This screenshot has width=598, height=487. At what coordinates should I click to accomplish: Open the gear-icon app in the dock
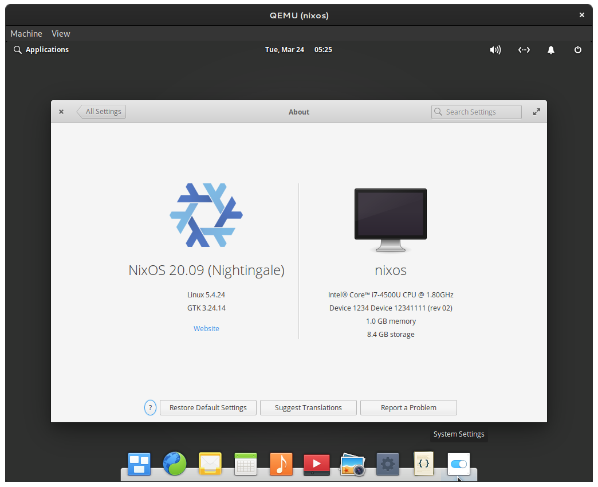(388, 464)
